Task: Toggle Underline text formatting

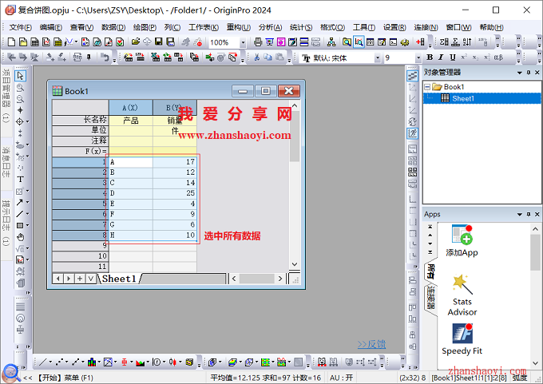Action: 452,57
